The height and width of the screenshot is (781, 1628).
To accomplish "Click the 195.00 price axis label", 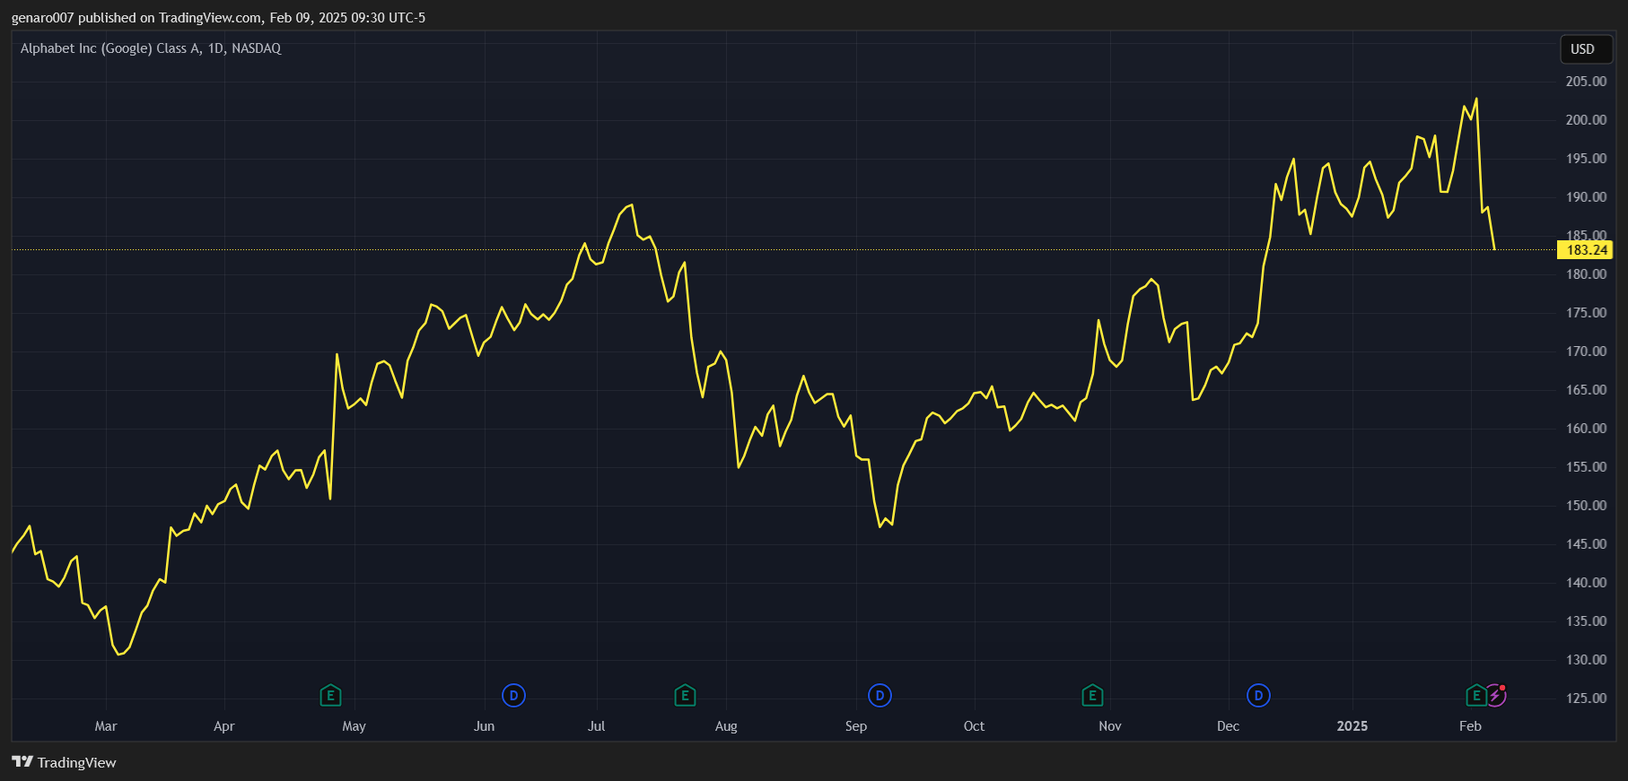I will point(1586,159).
